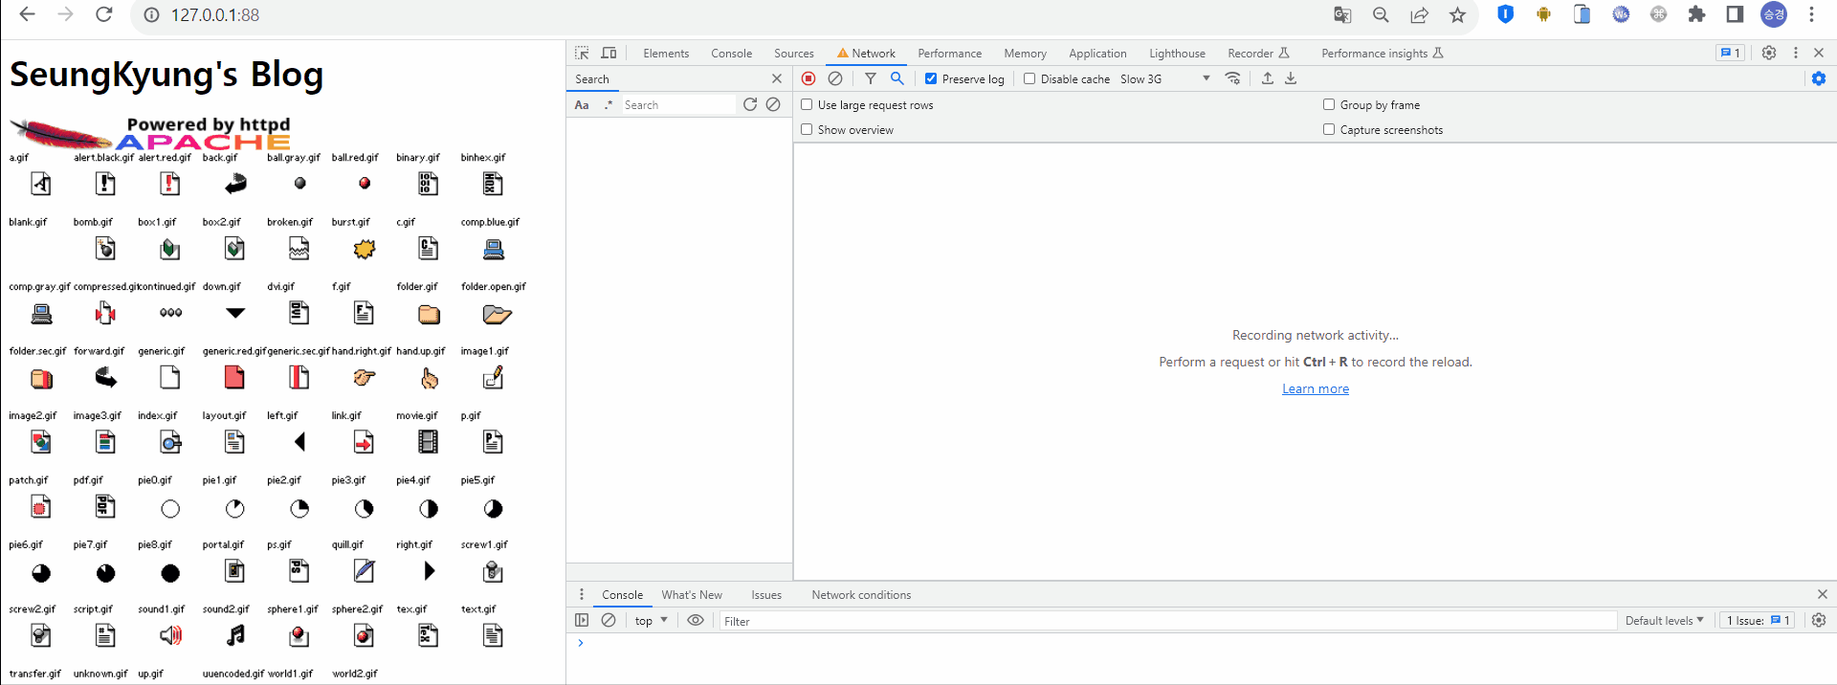Click the inspect element selector icon
The height and width of the screenshot is (685, 1837).
click(582, 53)
